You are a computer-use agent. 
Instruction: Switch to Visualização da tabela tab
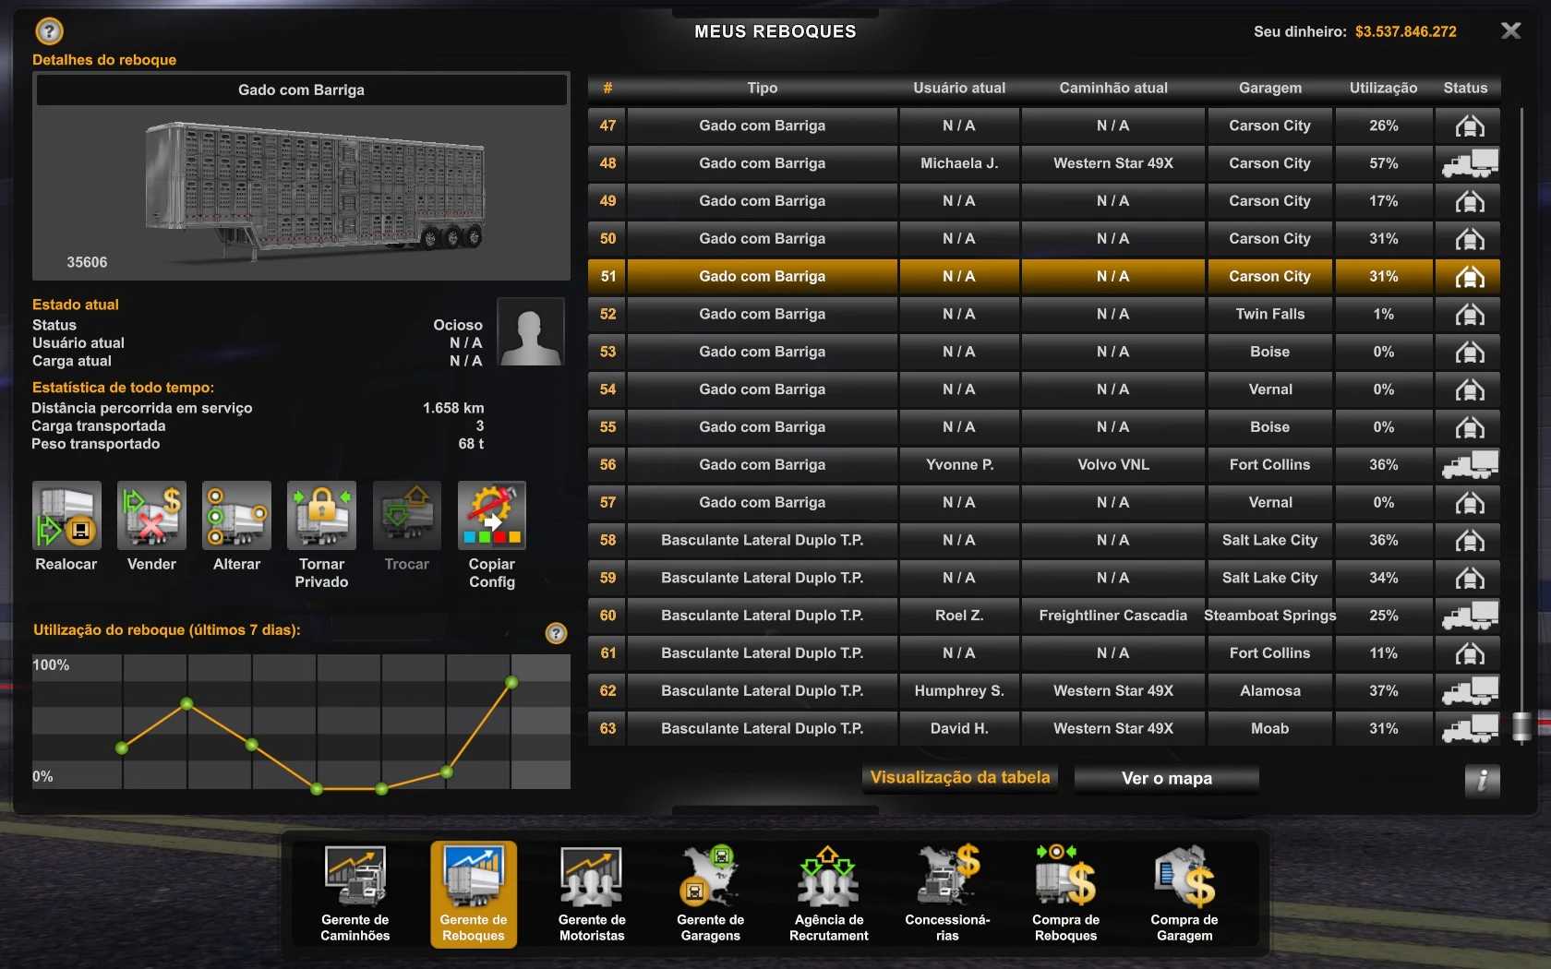point(960,778)
